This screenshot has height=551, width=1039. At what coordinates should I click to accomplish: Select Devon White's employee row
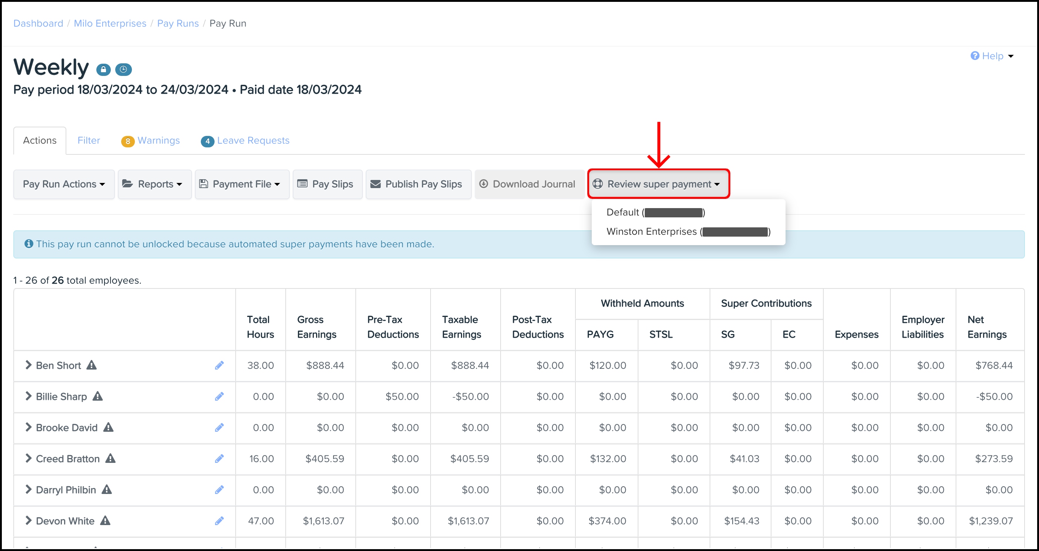pyautogui.click(x=65, y=520)
